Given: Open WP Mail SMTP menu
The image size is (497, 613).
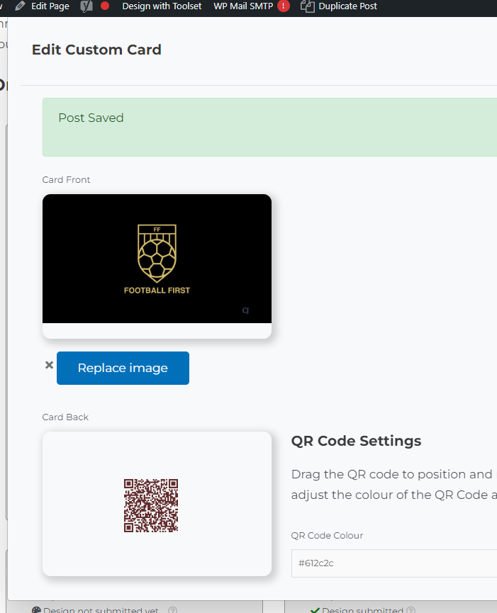Looking at the screenshot, I should pyautogui.click(x=243, y=6).
